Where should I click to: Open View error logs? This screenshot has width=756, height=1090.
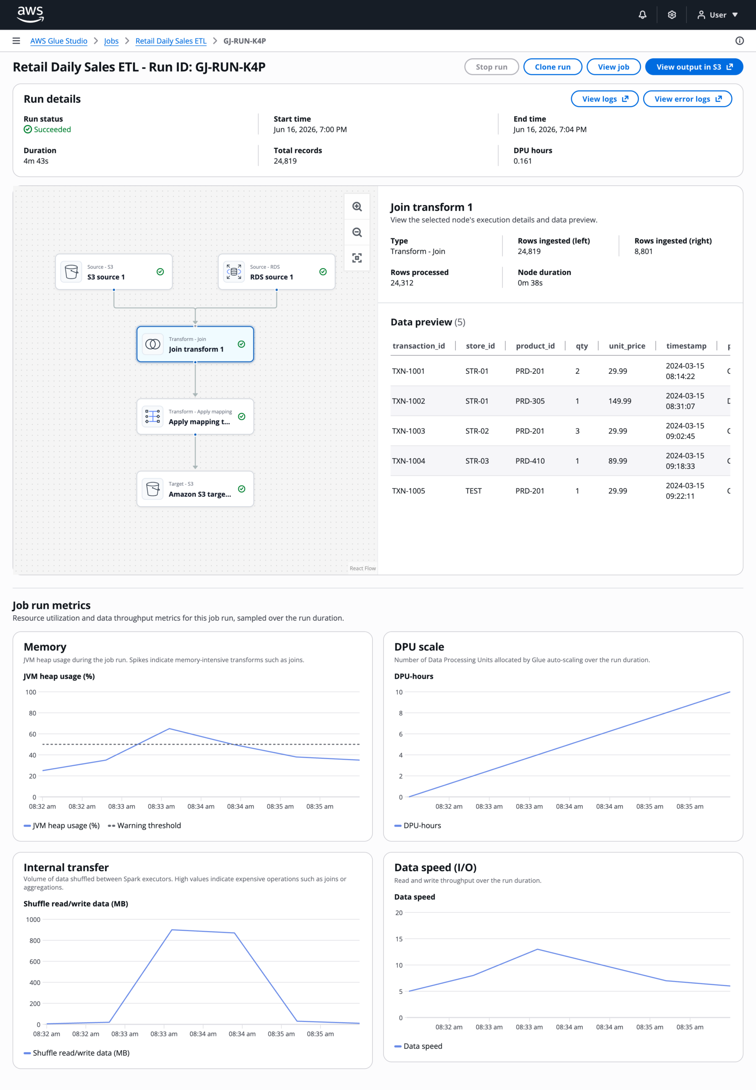click(688, 99)
